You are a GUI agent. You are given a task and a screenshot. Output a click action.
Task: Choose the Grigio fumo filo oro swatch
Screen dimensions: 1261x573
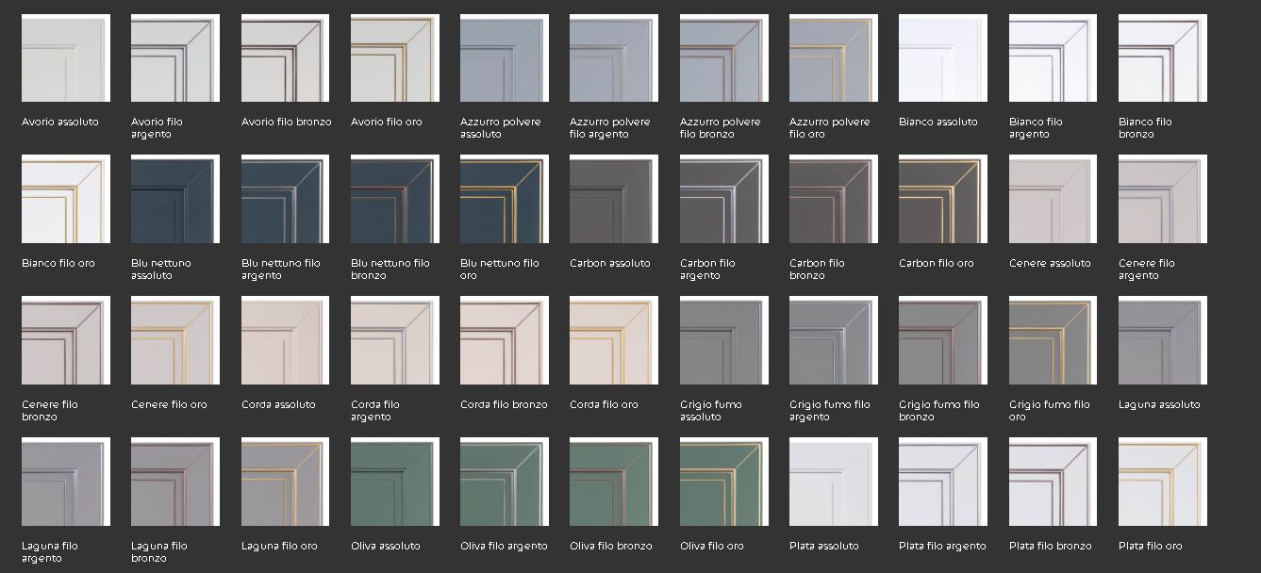[x=1053, y=340]
